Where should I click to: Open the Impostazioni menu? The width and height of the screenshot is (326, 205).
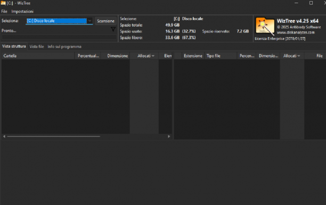pos(22,11)
